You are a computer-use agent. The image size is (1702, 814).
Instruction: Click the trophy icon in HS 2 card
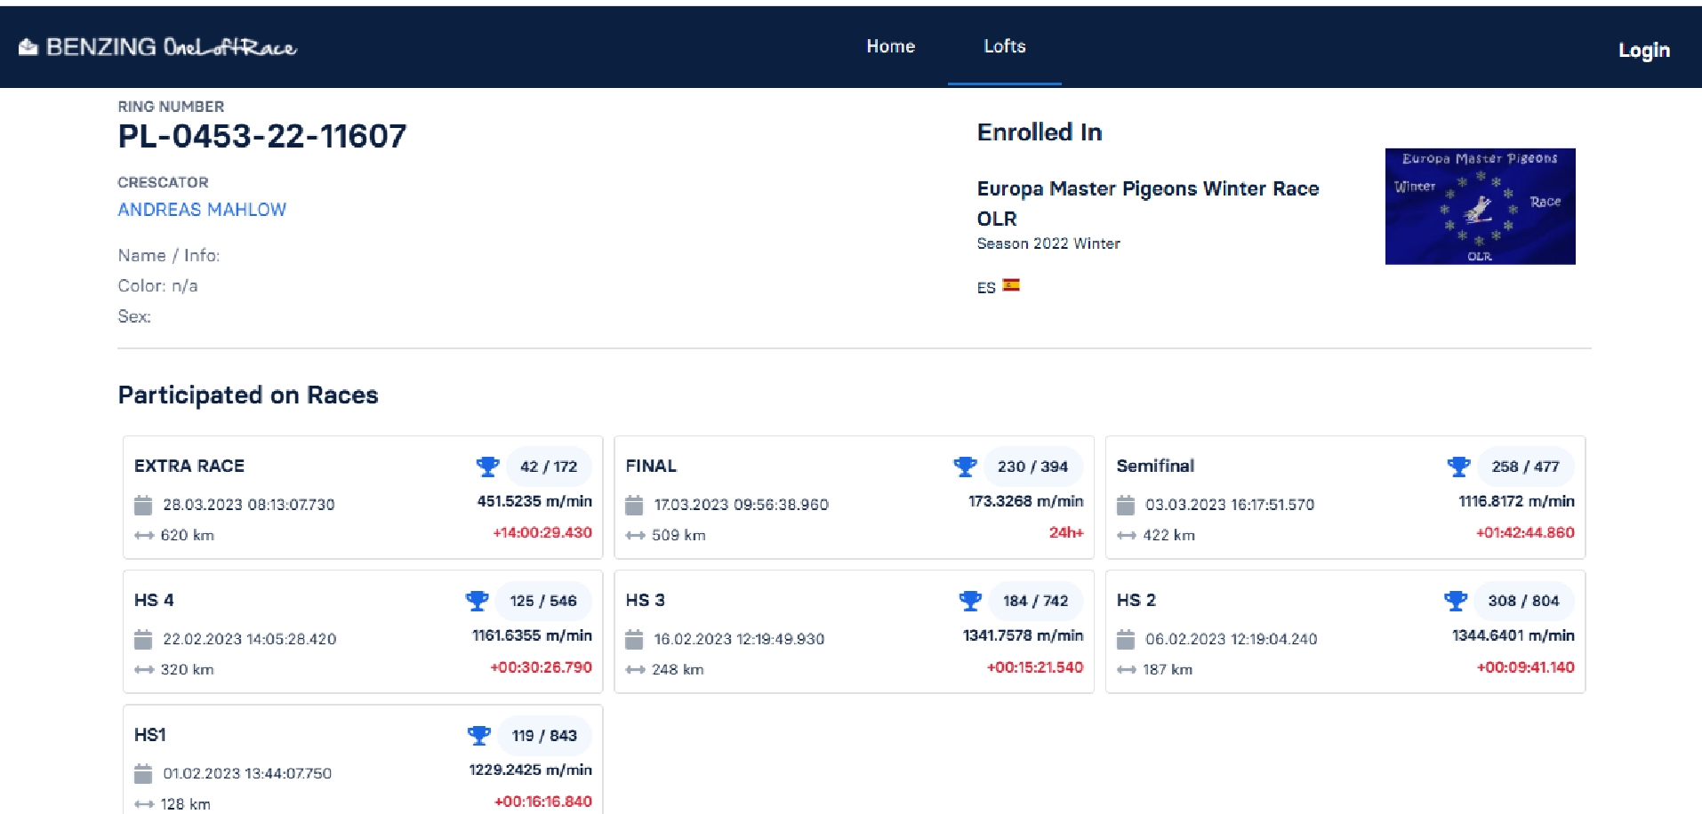[1456, 601]
